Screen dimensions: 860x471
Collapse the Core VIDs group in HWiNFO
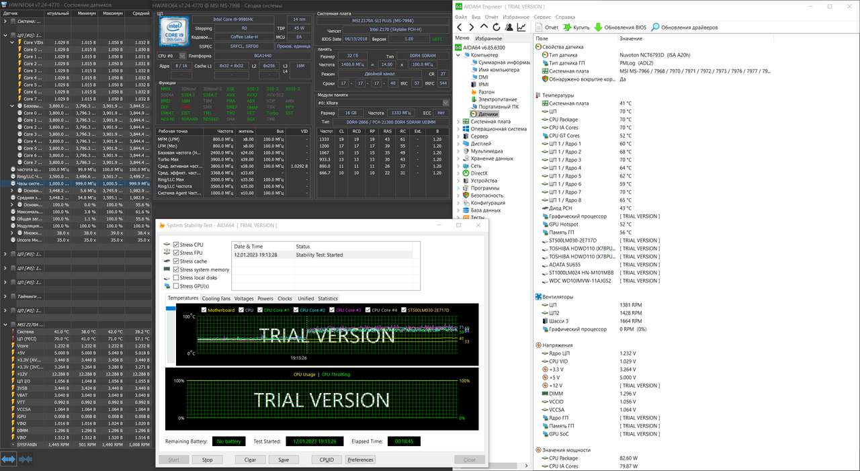pos(12,42)
